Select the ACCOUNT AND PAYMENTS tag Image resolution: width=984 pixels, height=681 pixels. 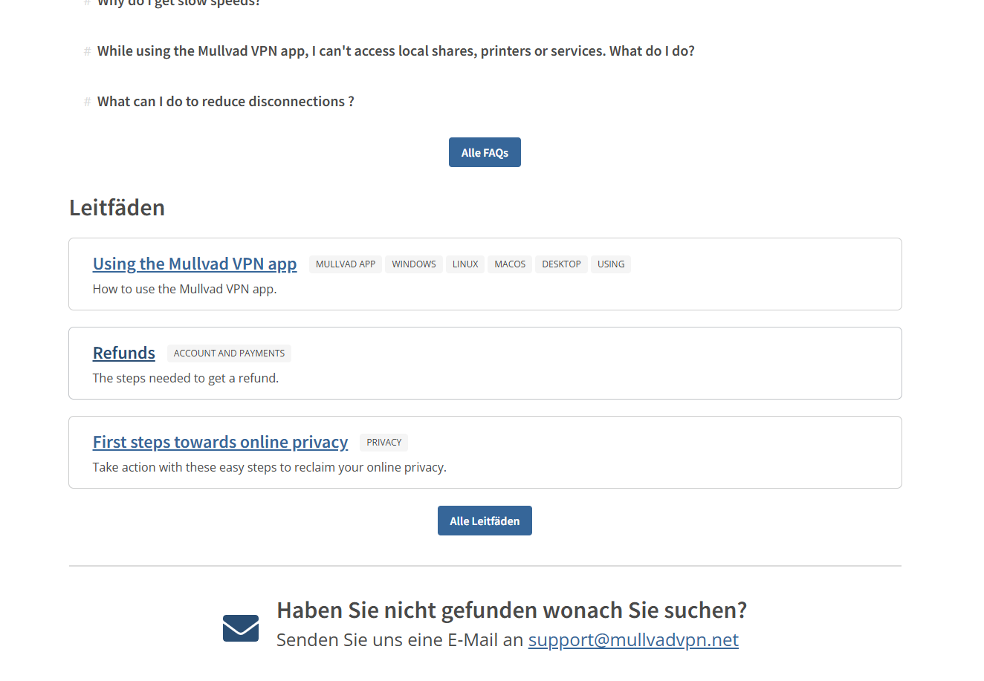pos(229,353)
